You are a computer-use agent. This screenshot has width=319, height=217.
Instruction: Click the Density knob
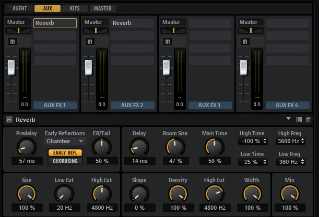pos(178,194)
